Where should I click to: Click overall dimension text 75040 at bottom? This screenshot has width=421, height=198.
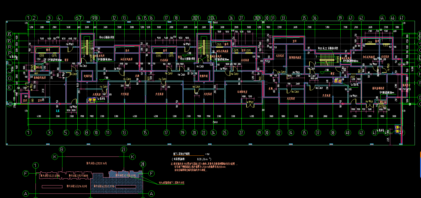coord(215,122)
